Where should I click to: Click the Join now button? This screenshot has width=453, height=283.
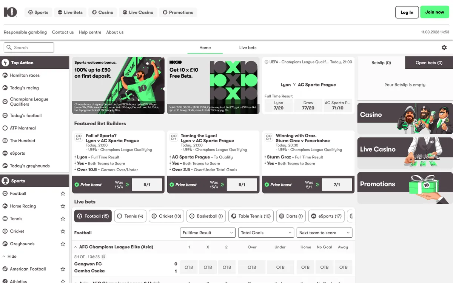point(435,12)
